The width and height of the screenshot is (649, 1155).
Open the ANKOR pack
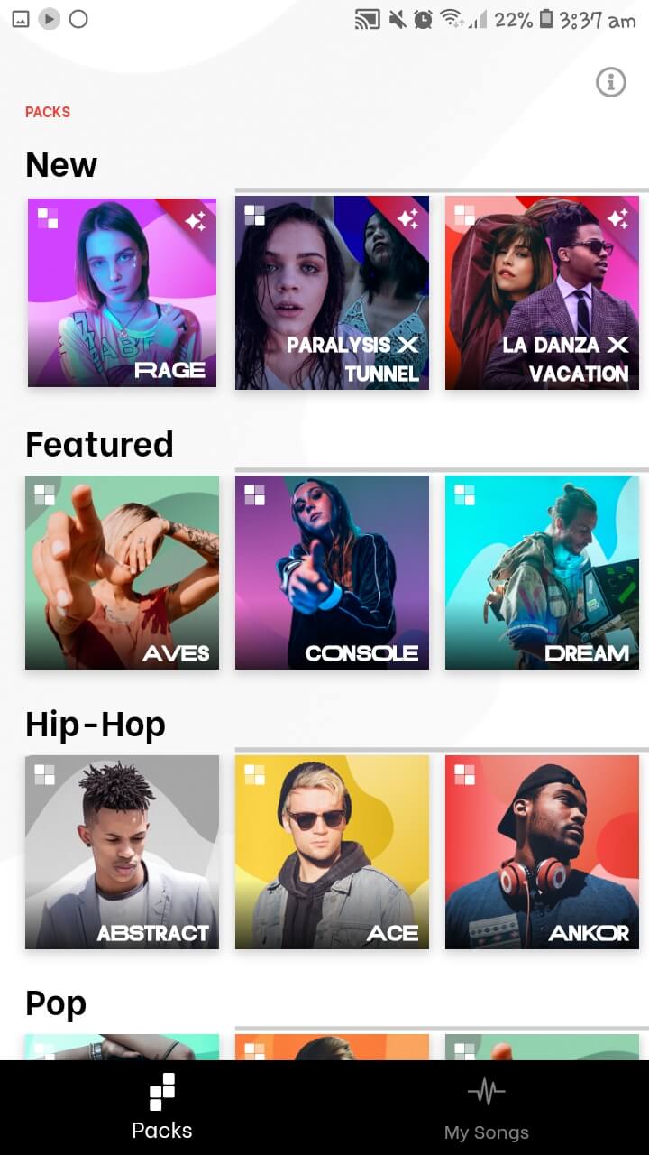coord(542,852)
